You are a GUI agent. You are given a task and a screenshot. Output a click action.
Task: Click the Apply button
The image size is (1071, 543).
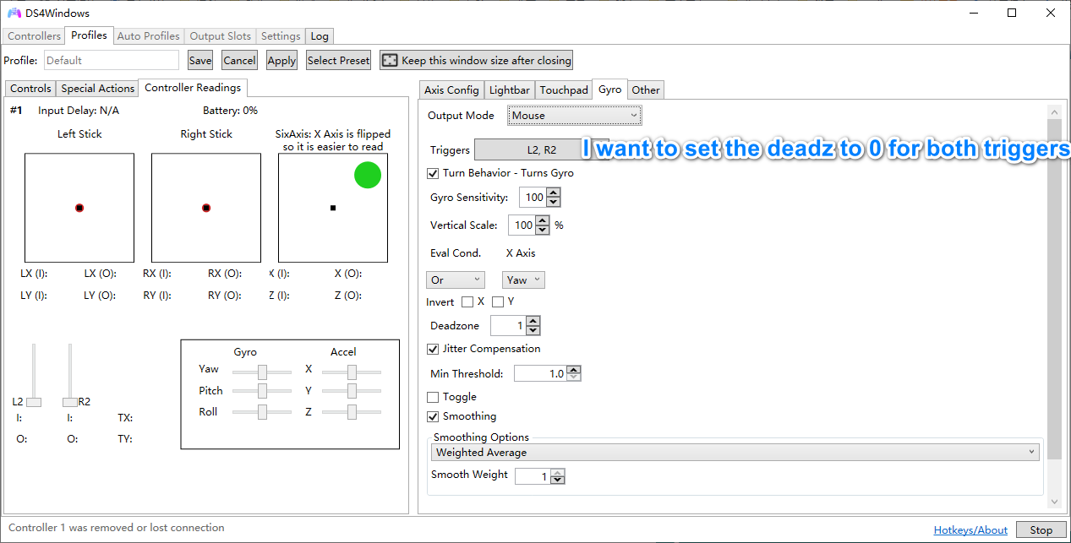(281, 60)
